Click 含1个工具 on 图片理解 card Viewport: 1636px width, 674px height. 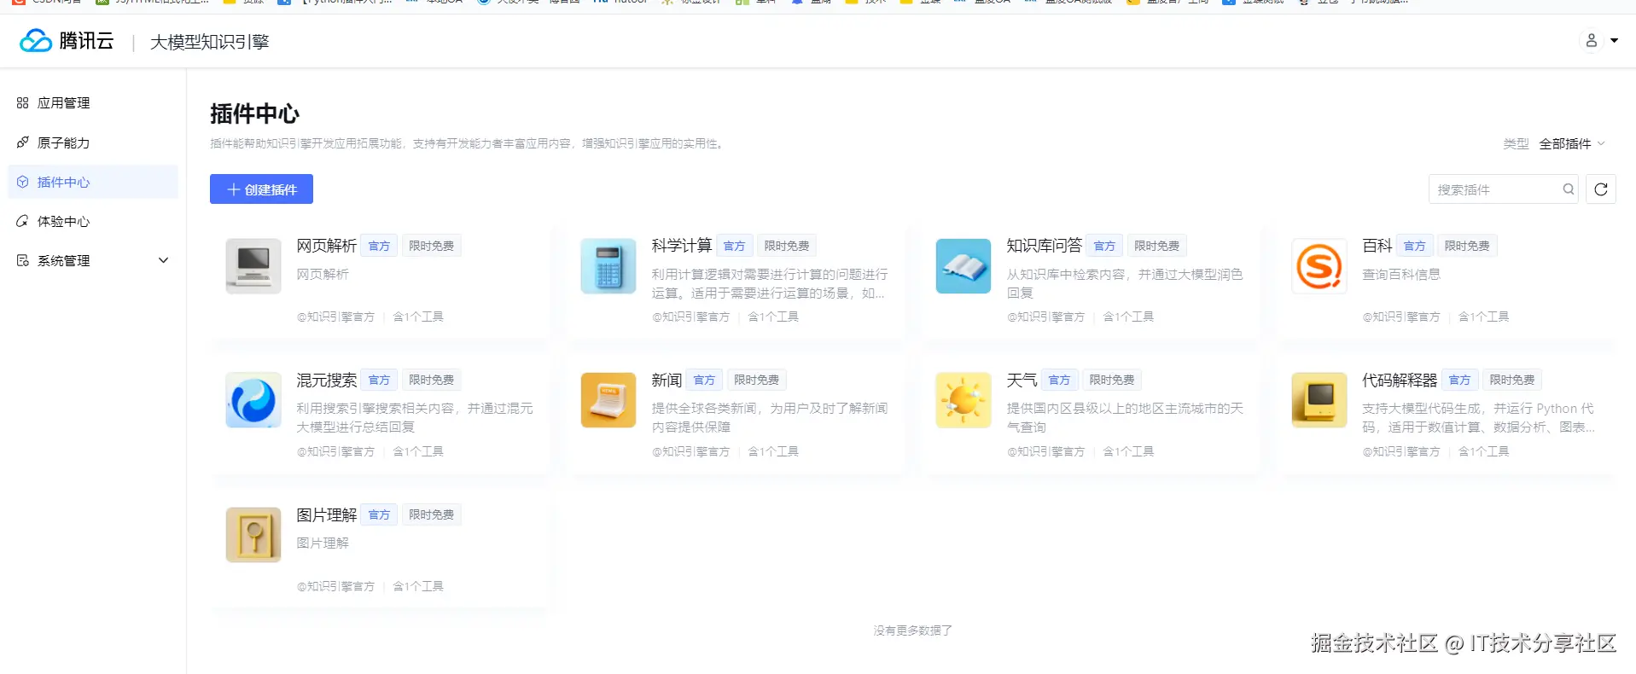(418, 586)
